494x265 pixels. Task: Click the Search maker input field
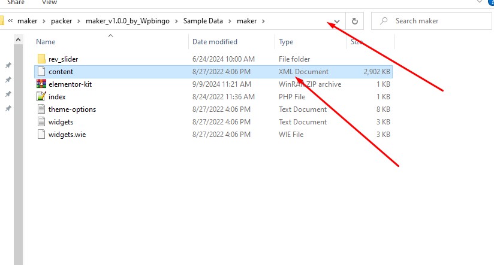[x=431, y=21]
